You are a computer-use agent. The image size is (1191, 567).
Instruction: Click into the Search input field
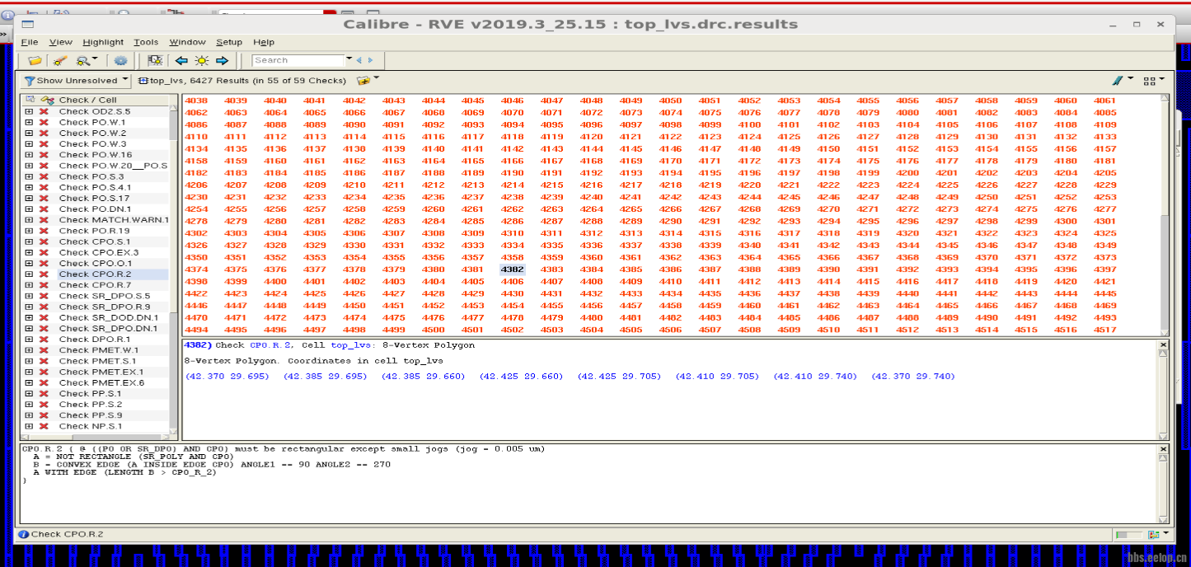[297, 60]
